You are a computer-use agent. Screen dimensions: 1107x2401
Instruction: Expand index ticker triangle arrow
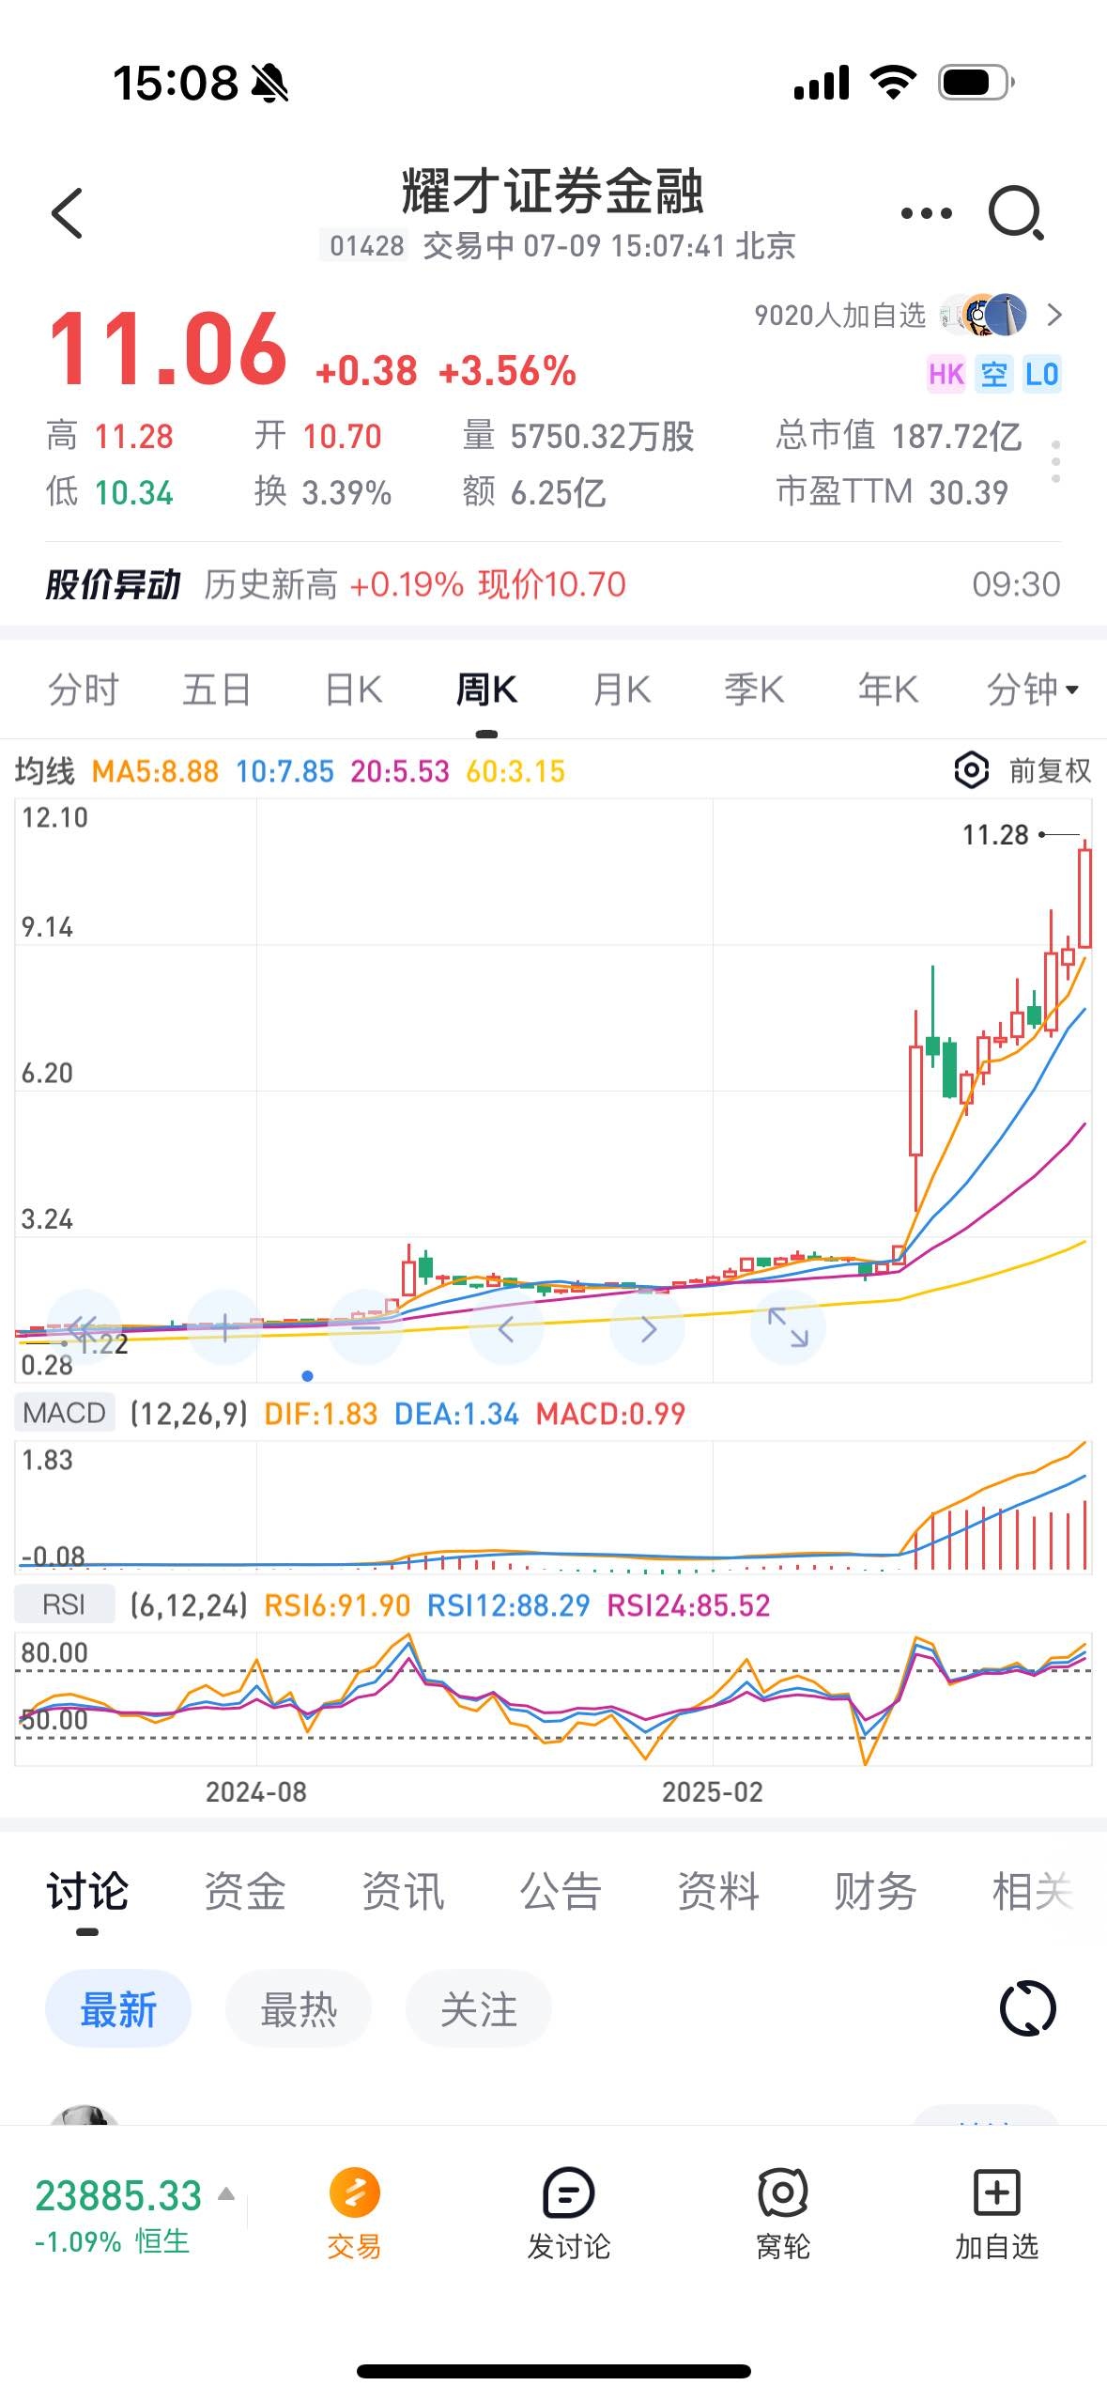pos(225,2194)
